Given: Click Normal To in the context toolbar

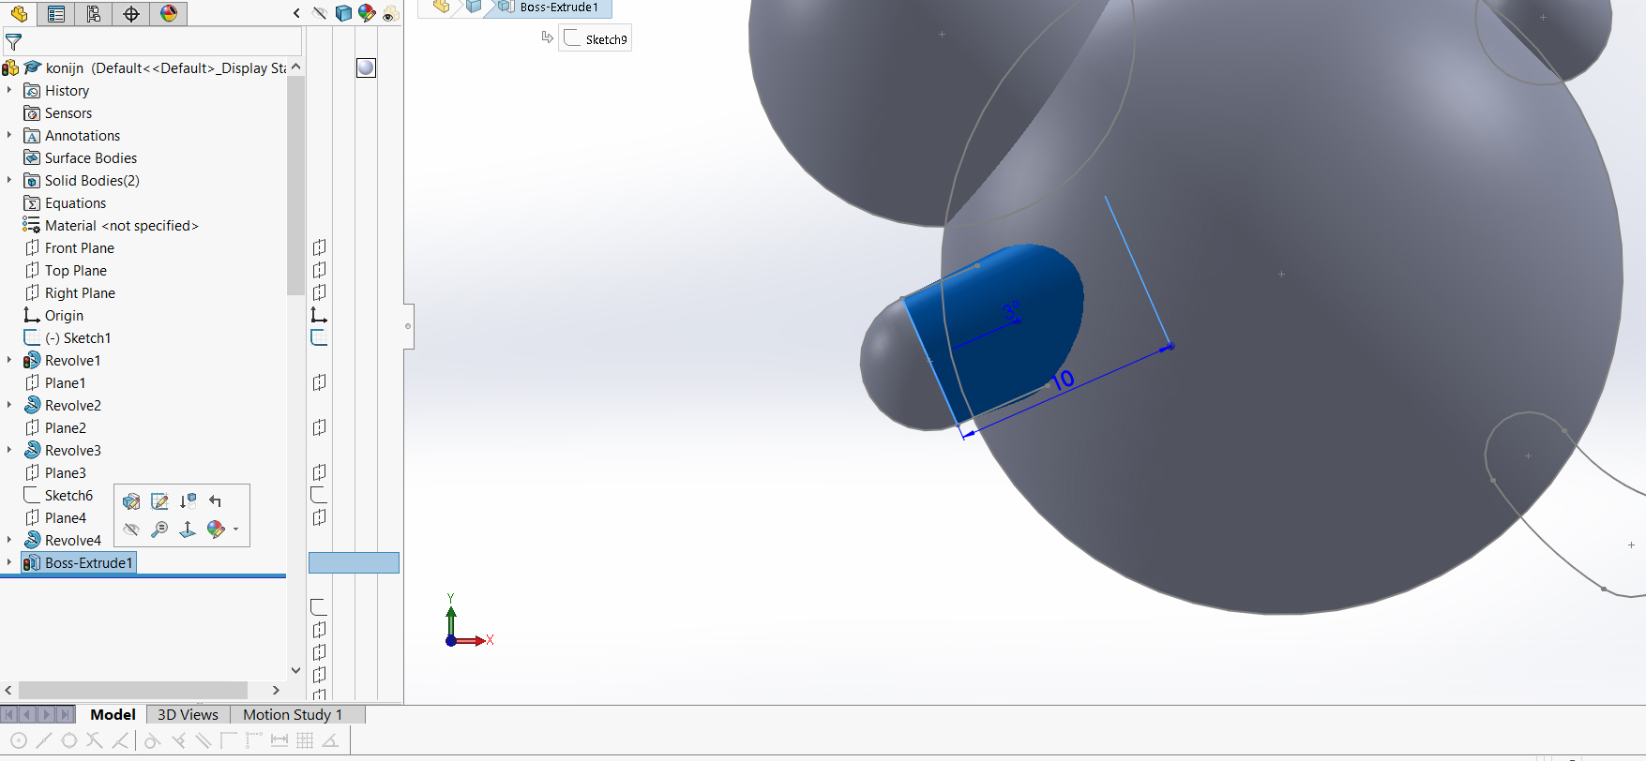Looking at the screenshot, I should coord(188,530).
